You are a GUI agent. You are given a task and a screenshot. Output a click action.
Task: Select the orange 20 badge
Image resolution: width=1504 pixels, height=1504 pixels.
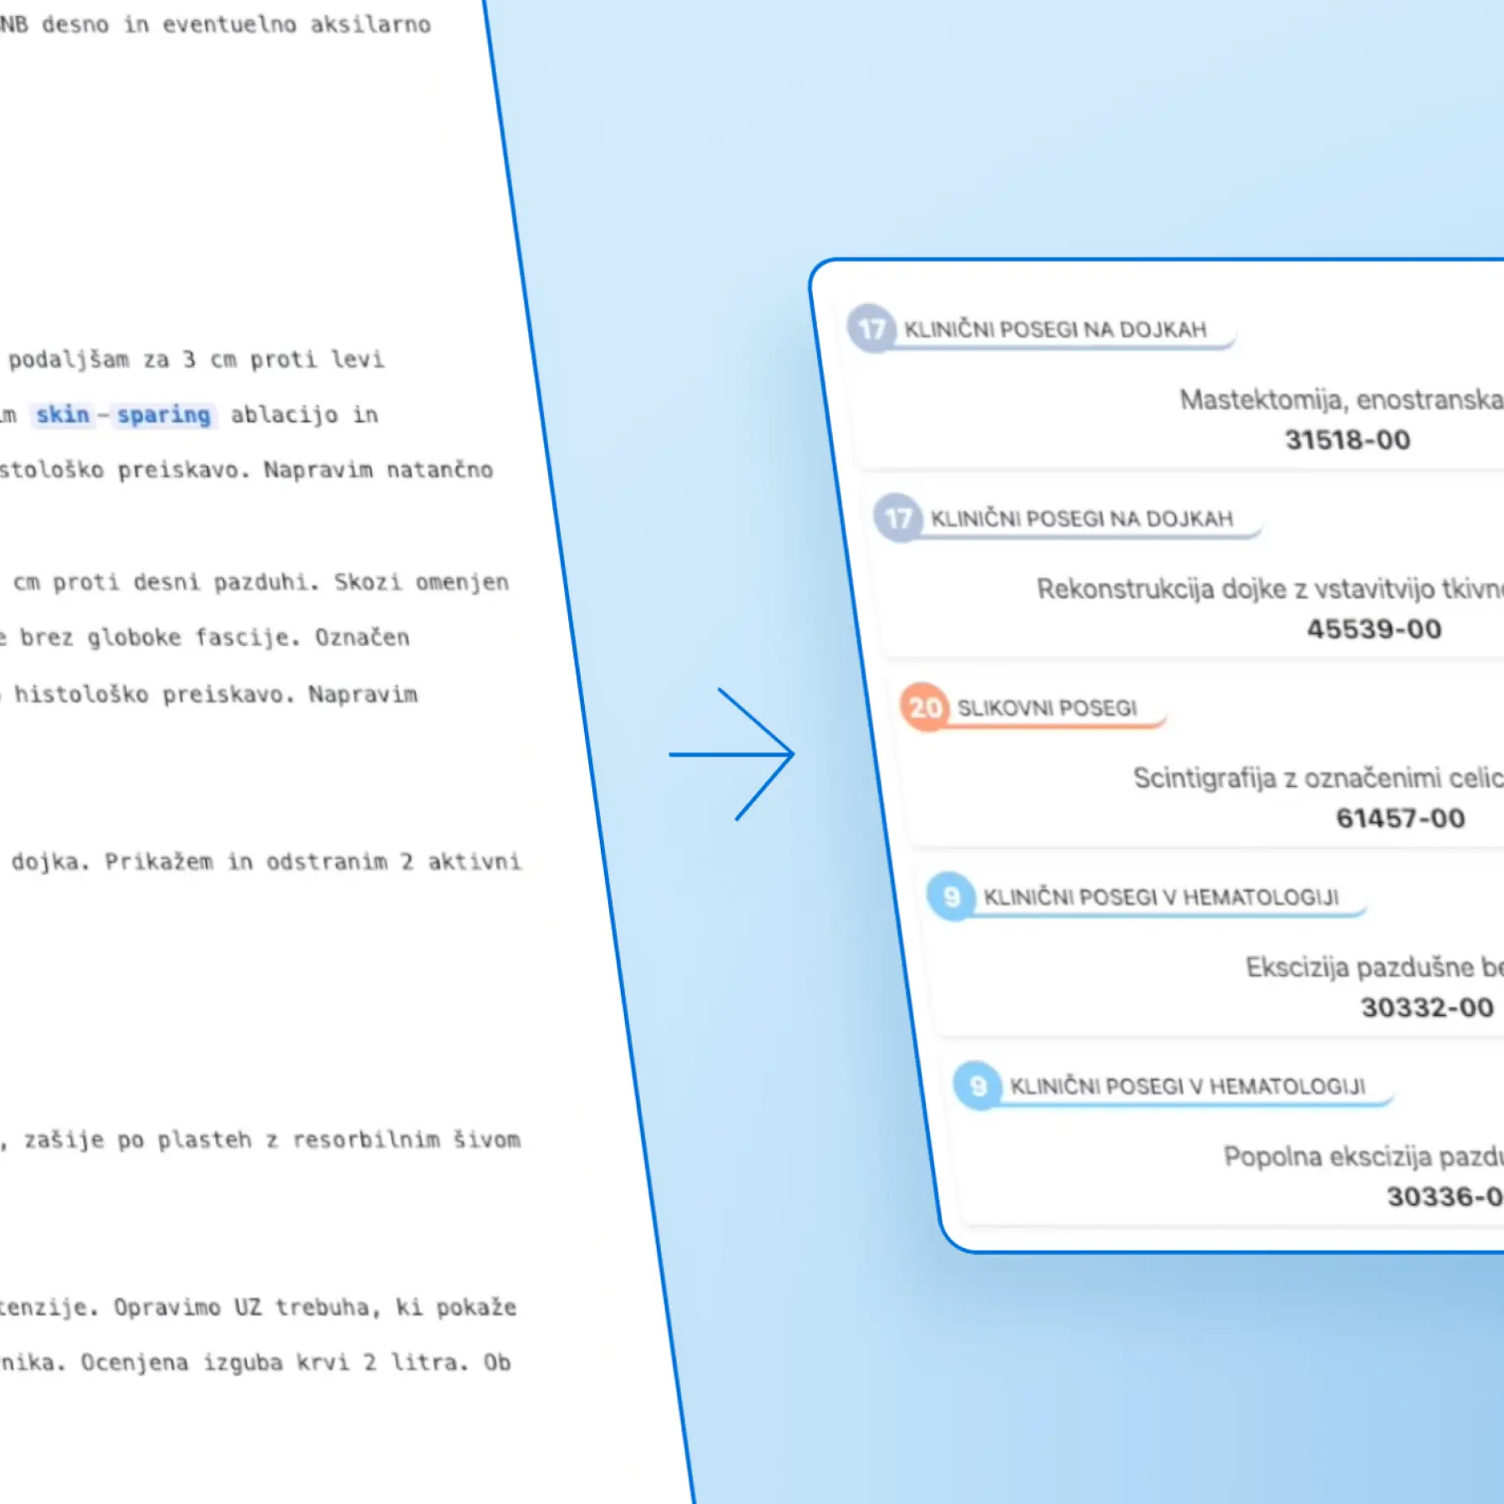coord(924,708)
